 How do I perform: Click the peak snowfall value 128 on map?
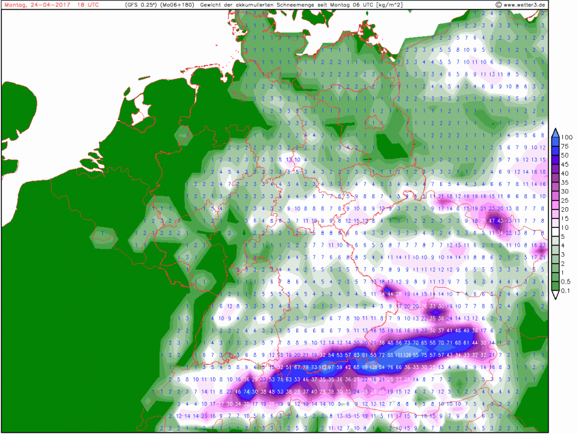(374, 367)
